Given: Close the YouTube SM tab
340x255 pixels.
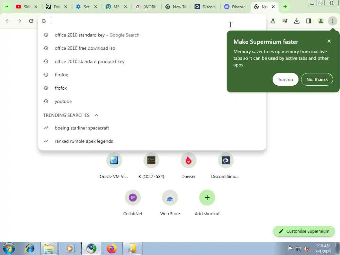Looking at the screenshot, I should 36,7.
